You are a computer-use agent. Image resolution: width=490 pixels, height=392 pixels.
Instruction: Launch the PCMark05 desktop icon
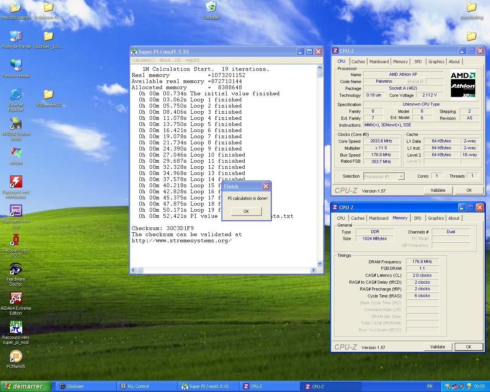click(16, 359)
